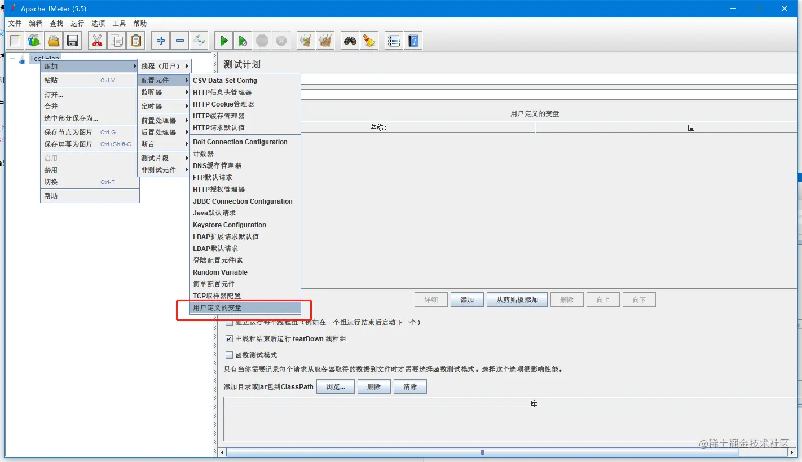Expand the 监听器 submenu

(165, 92)
